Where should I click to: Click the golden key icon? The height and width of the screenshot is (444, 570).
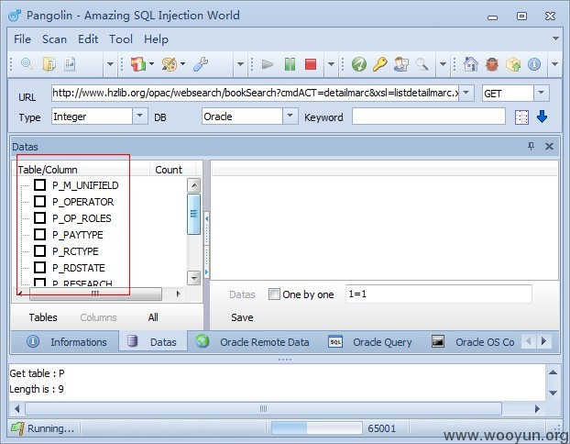click(380, 64)
